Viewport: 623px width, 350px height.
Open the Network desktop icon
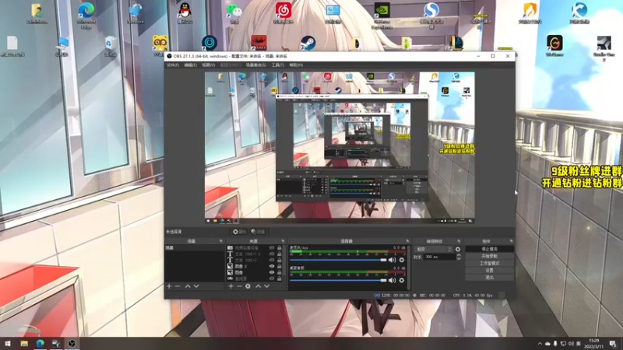[x=136, y=12]
